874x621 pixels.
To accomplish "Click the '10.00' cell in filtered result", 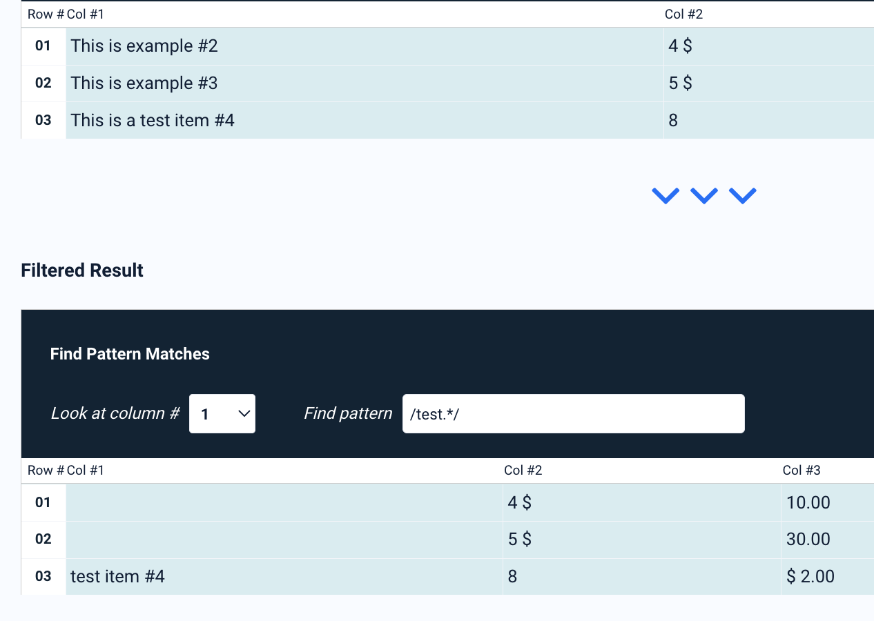I will pyautogui.click(x=828, y=502).
